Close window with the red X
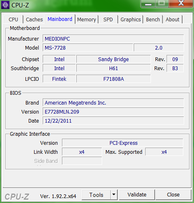The width and height of the screenshot is (194, 203). point(181,4)
